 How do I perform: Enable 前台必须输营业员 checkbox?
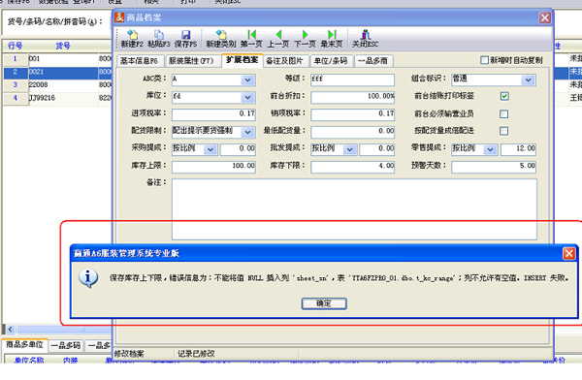(x=504, y=114)
